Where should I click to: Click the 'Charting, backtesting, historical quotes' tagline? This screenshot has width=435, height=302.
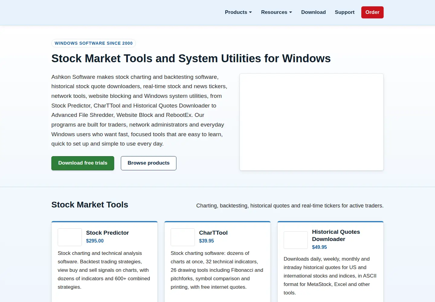coord(290,206)
